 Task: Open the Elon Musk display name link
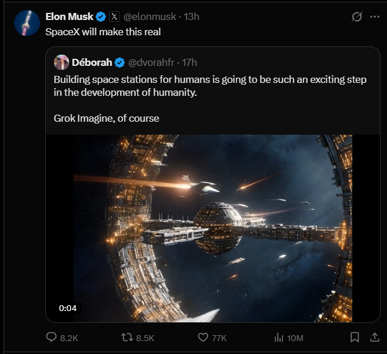[x=69, y=16]
